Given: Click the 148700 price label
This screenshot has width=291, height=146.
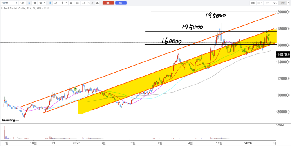Looking at the screenshot, I should (x=283, y=55).
